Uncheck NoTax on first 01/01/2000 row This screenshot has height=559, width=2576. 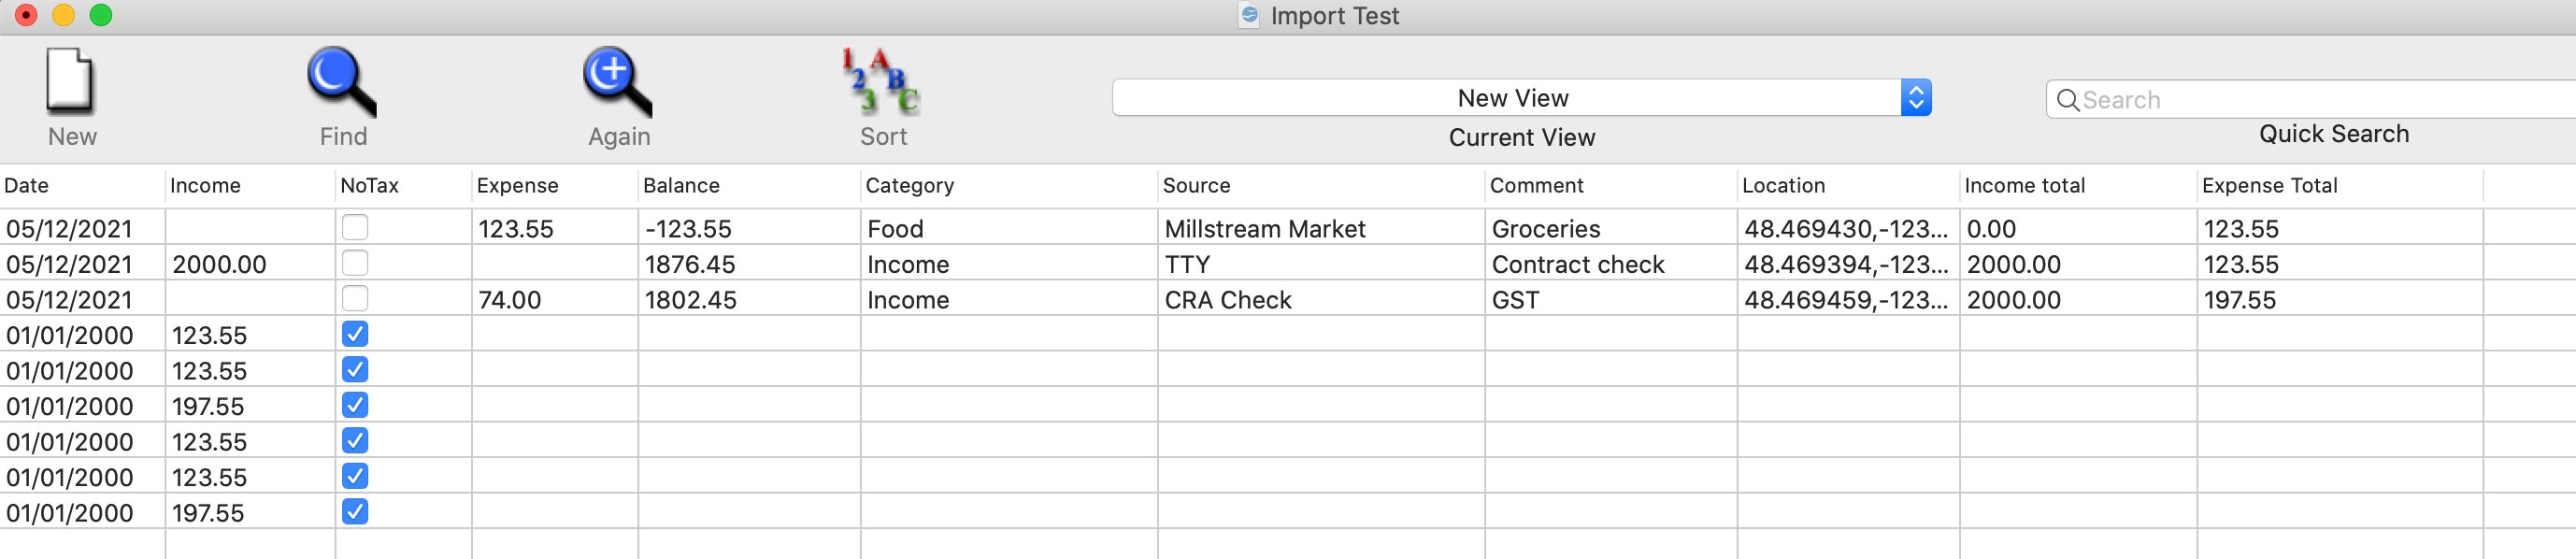tap(355, 334)
